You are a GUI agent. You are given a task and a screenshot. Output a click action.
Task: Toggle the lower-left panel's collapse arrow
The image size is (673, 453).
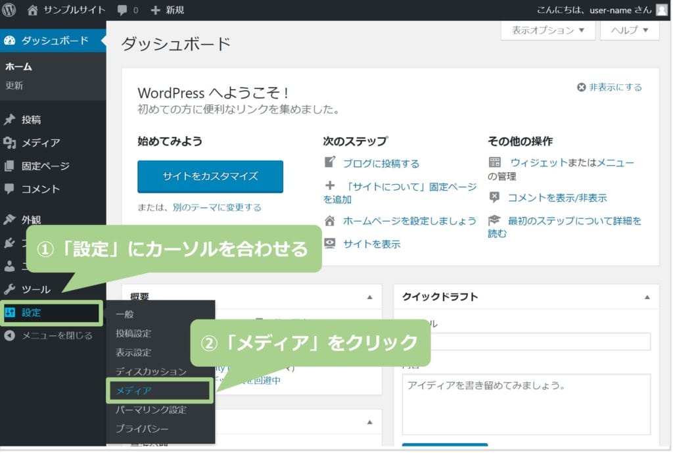(x=369, y=423)
